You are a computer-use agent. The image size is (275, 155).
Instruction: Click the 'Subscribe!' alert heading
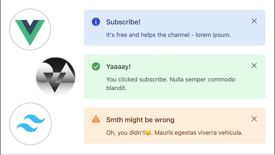[x=123, y=22]
